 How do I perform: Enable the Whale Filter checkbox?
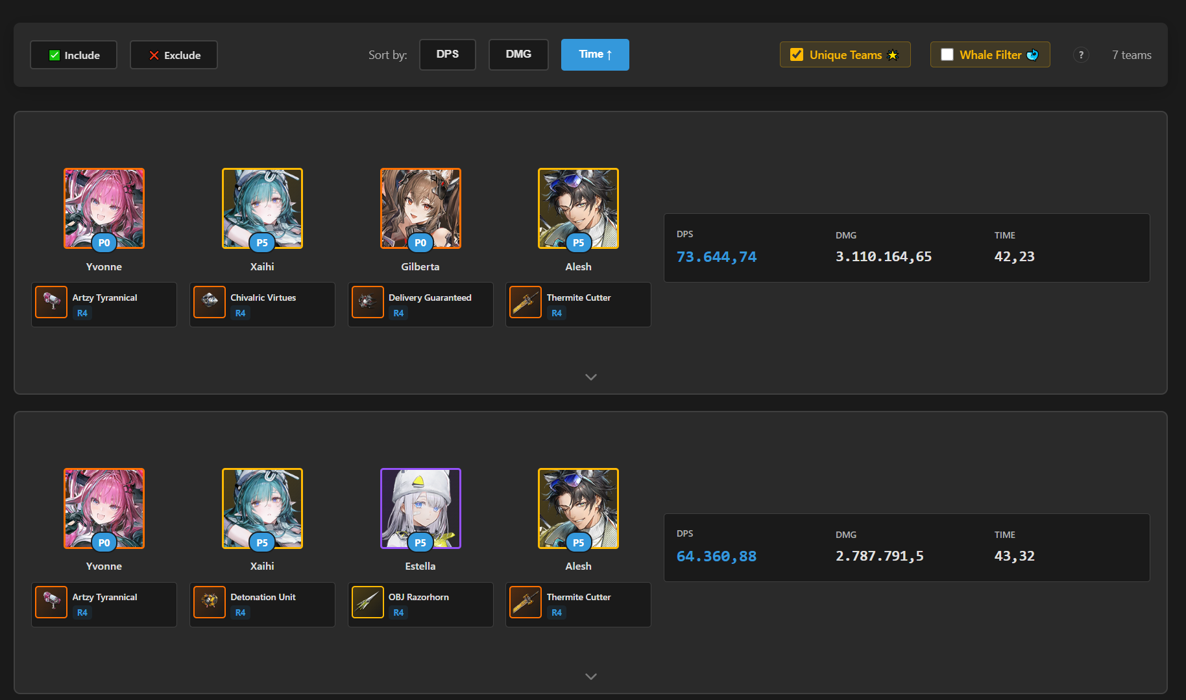pos(947,54)
